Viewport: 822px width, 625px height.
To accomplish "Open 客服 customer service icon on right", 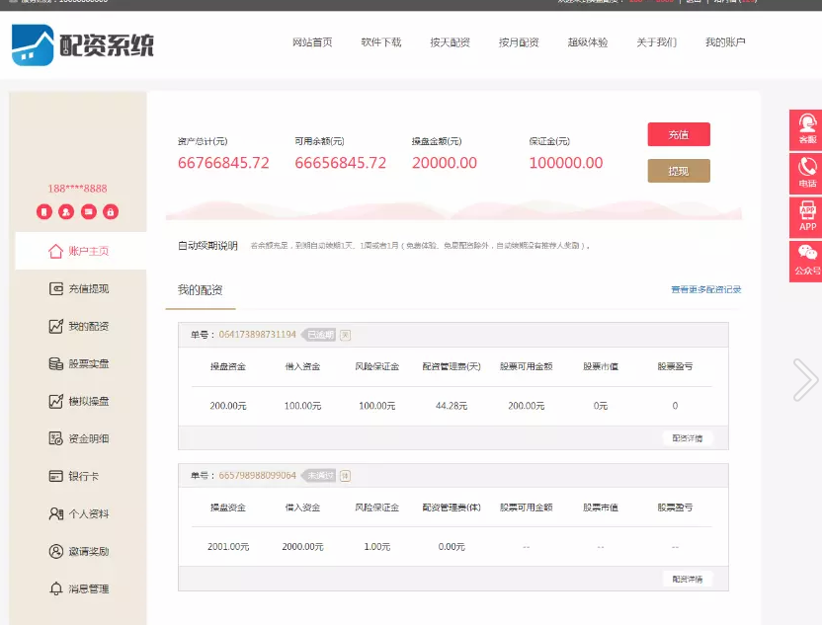I will click(x=807, y=129).
